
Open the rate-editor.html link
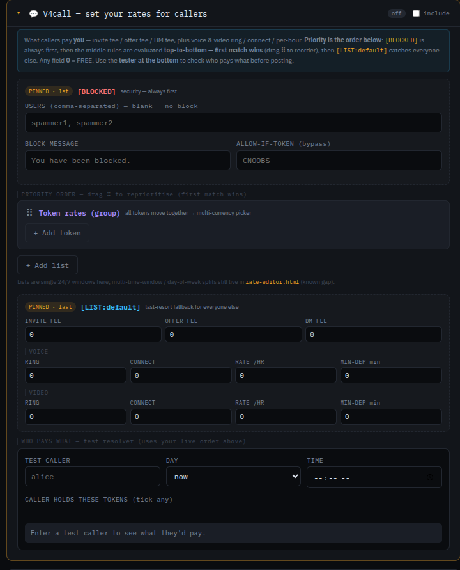coord(272,282)
